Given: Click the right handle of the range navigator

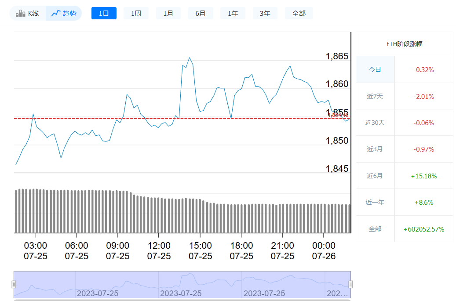Looking at the screenshot, I should [350, 284].
